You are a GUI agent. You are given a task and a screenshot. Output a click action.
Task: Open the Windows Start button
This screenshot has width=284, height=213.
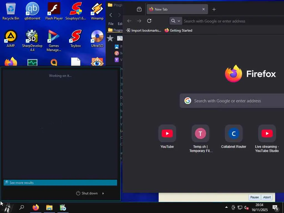coord(7,207)
